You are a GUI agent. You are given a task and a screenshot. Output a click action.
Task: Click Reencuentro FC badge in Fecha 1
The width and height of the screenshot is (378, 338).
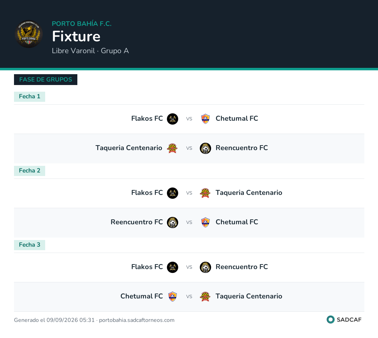[x=205, y=148]
